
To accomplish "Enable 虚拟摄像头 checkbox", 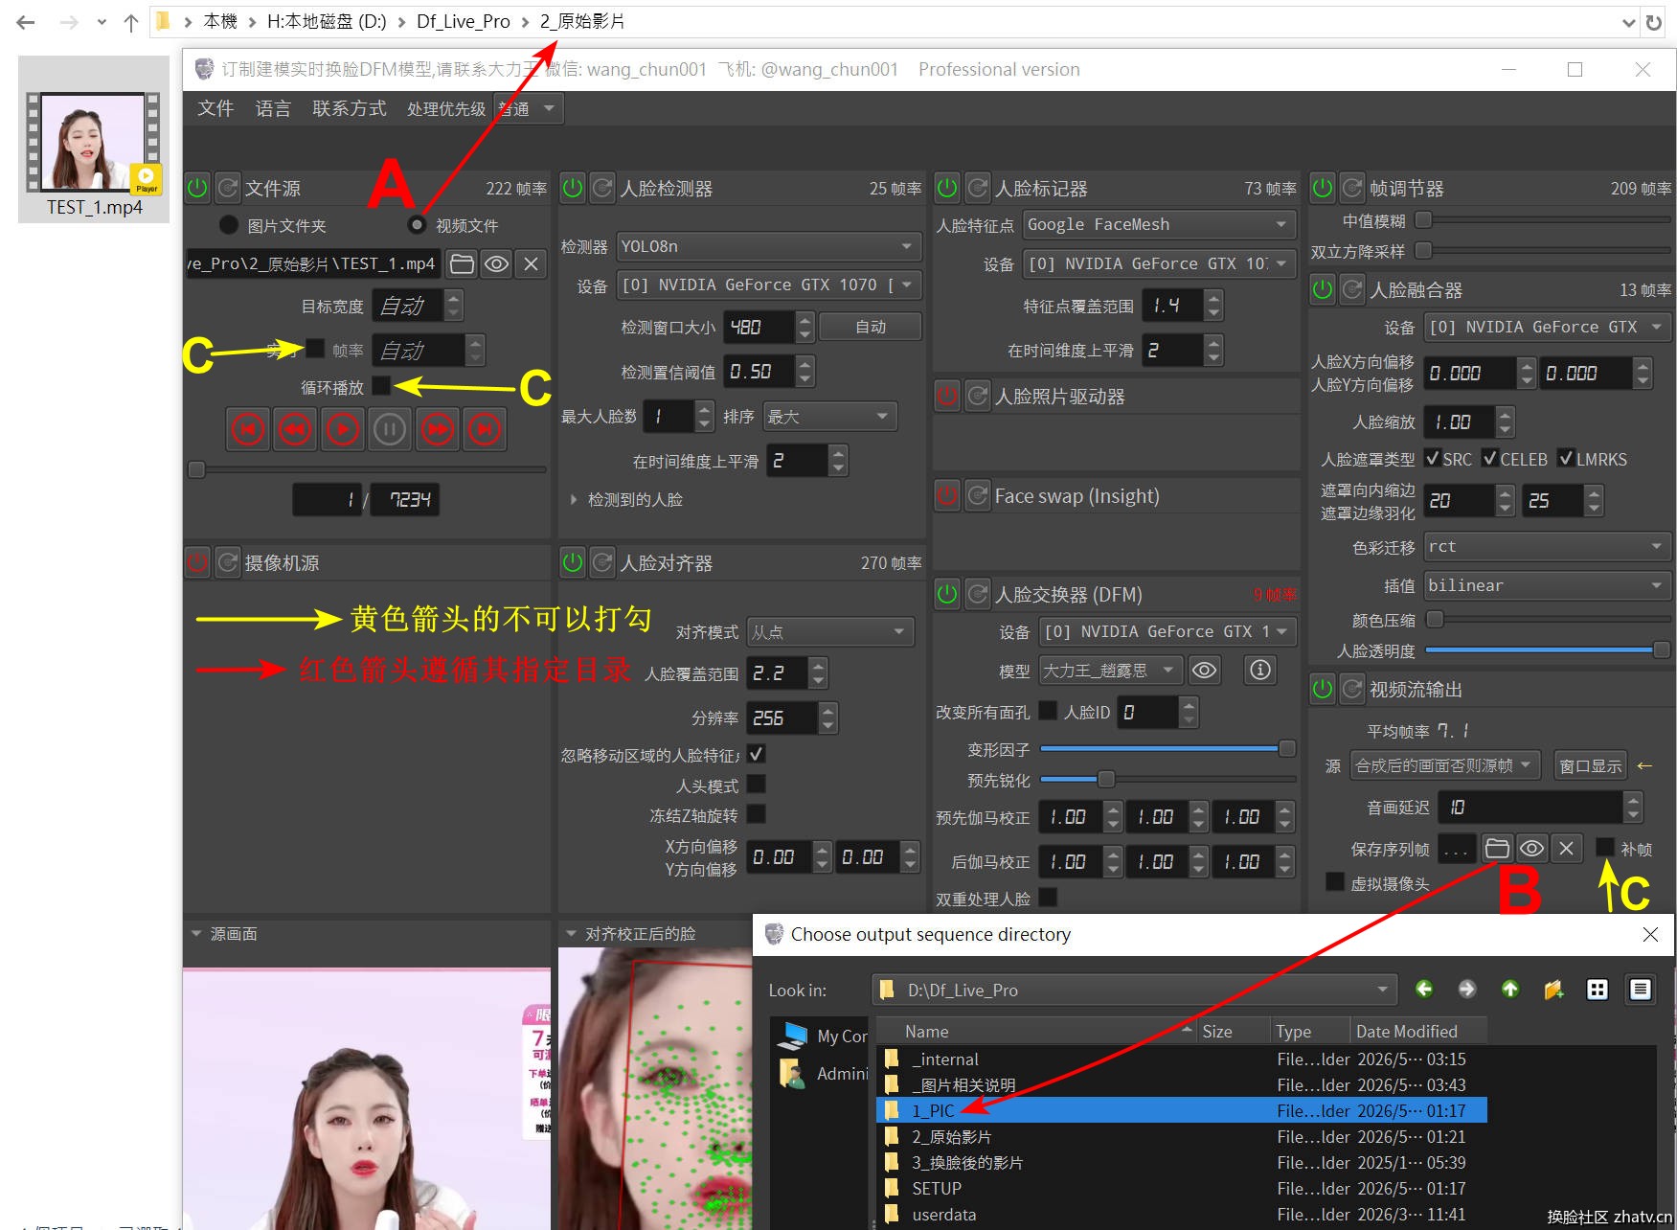I will pos(1335,881).
